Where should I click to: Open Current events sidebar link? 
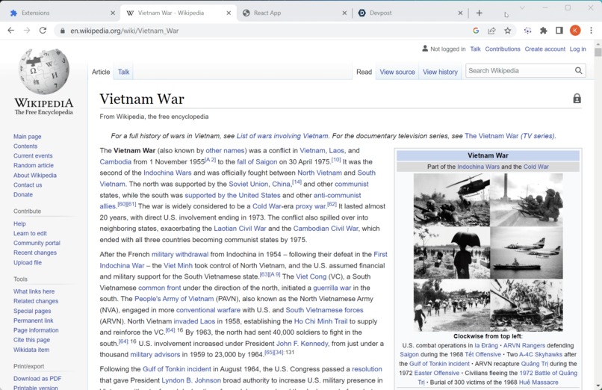33,155
